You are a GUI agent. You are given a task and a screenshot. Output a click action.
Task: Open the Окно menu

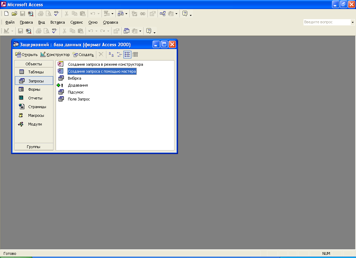coord(93,22)
